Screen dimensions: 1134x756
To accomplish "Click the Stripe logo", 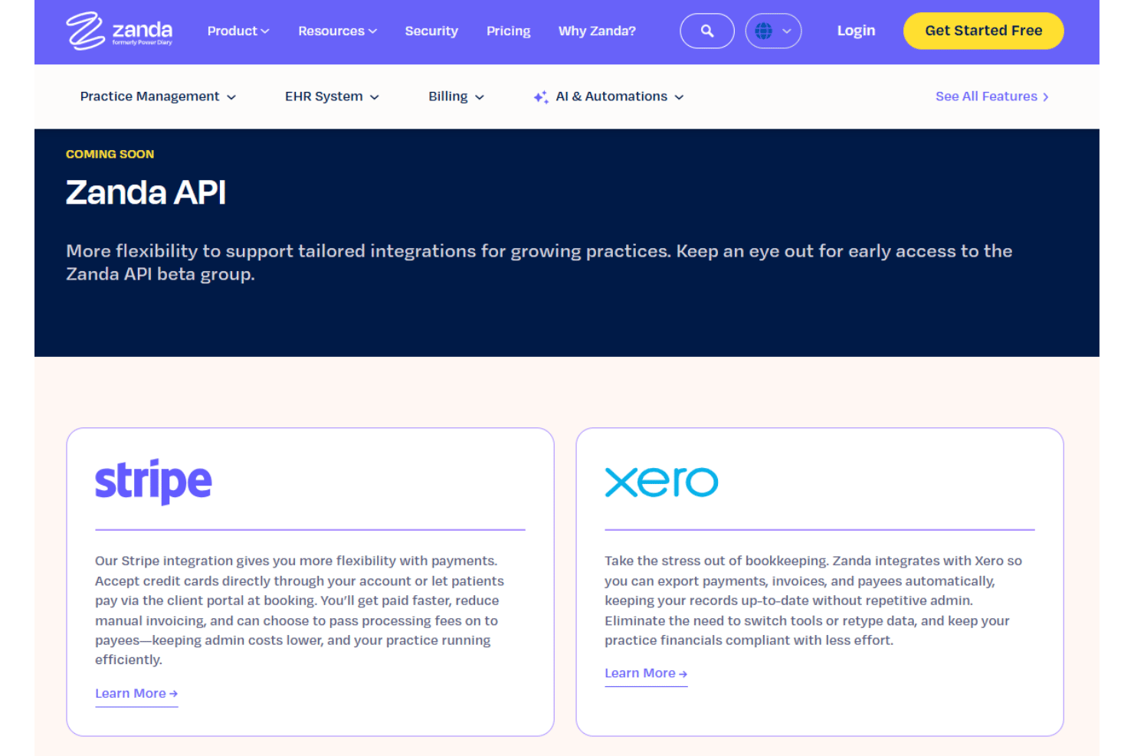I will 153,482.
